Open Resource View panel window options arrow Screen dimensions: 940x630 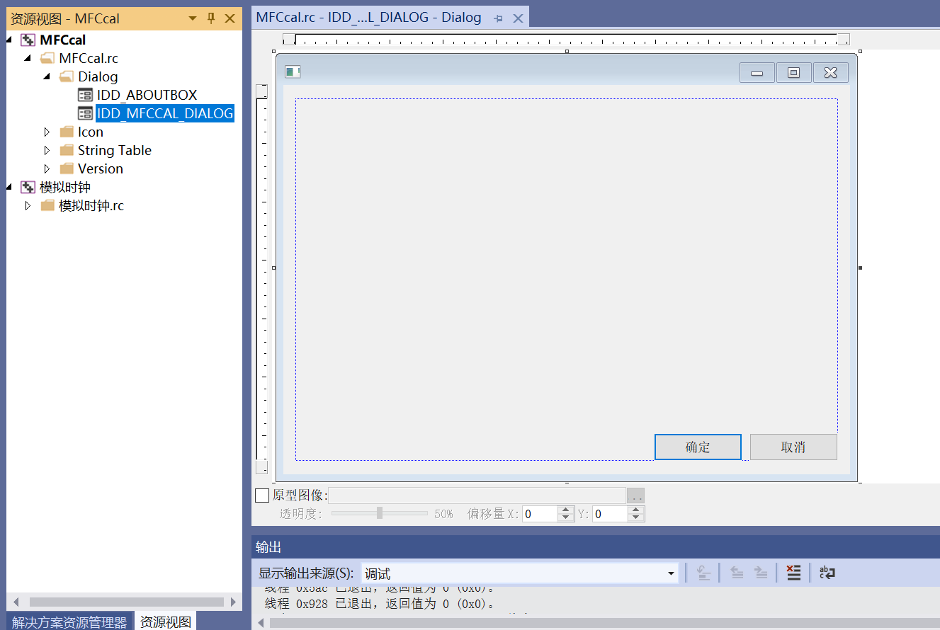(193, 18)
